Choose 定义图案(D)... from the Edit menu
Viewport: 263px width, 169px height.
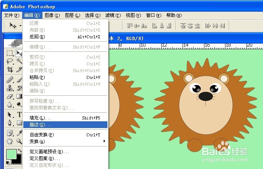[65, 158]
